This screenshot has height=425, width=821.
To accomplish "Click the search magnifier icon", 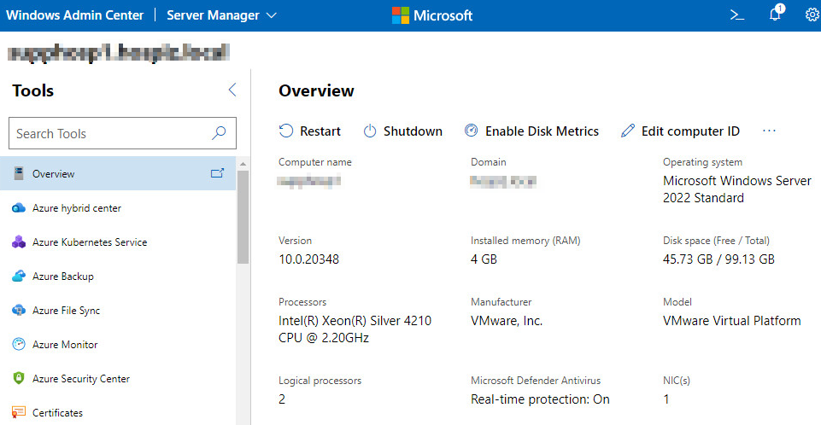I will [219, 133].
